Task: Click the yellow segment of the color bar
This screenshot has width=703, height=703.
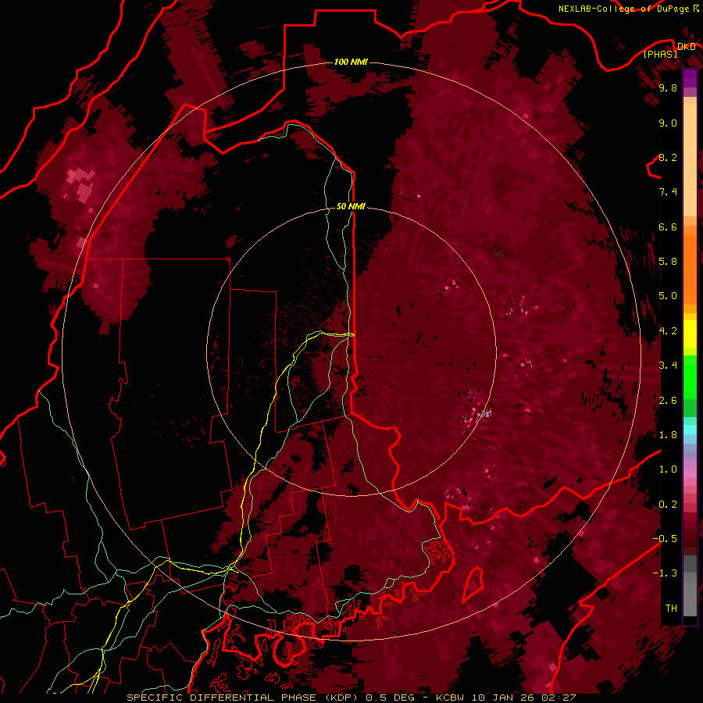Action: point(690,334)
